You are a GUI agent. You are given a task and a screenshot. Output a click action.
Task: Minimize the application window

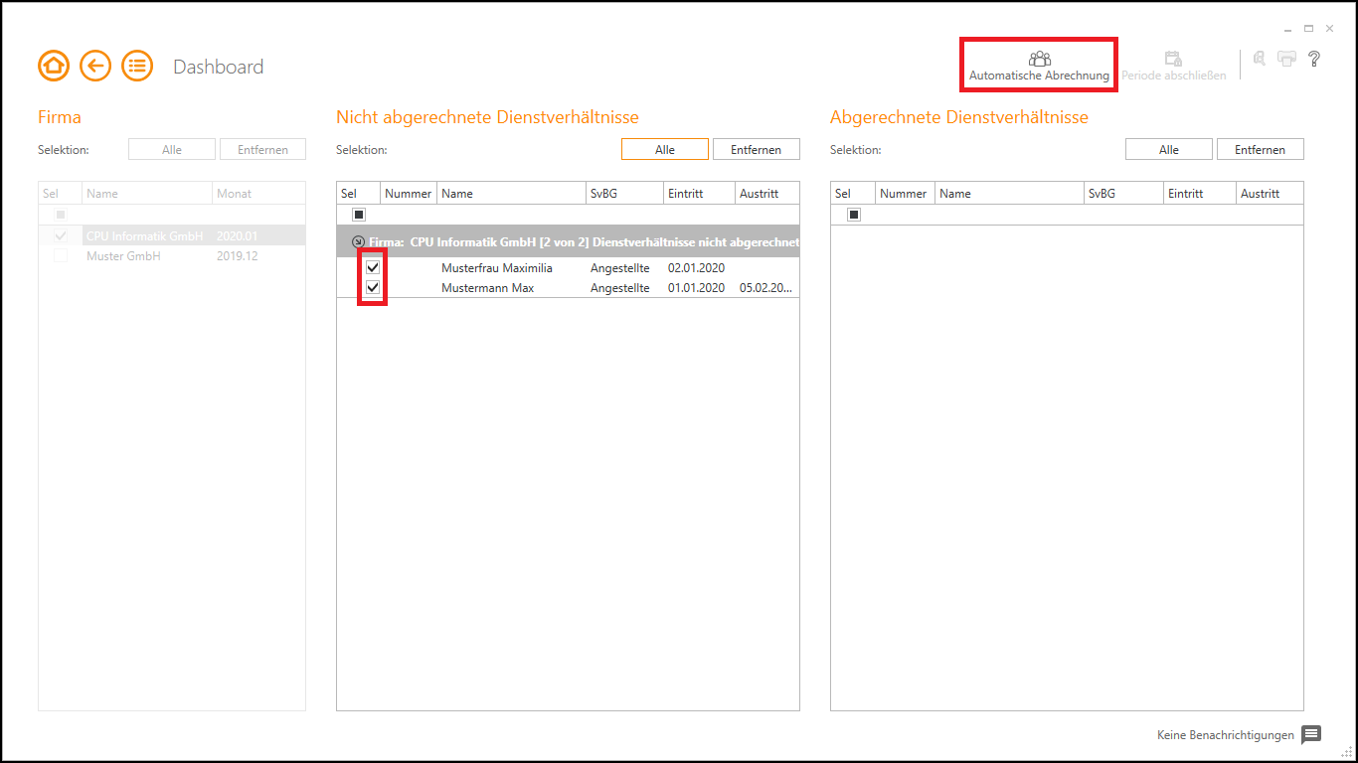[x=1288, y=29]
